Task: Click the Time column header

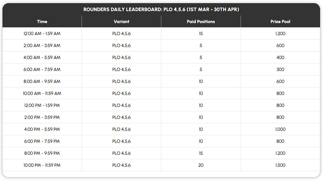Action: point(42,22)
